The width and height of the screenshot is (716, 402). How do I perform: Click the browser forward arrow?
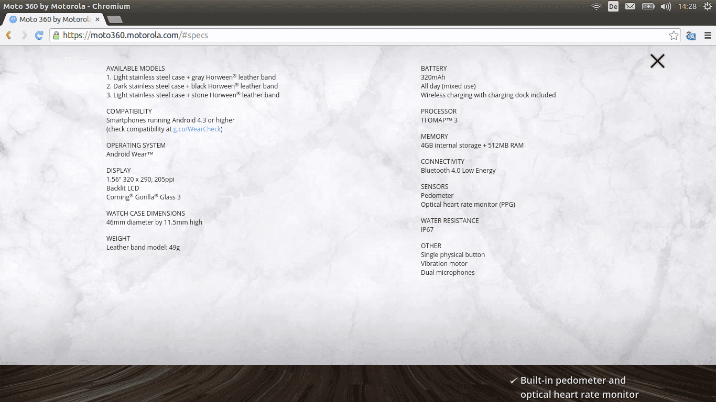point(24,35)
